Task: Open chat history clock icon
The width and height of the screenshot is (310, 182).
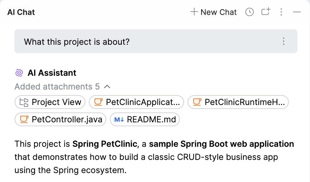Action: tap(249, 12)
